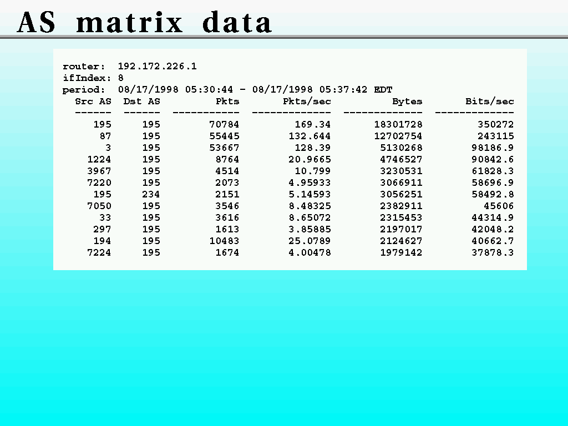Click the 'Pkts' column header
The image size is (568, 426).
click(x=227, y=102)
